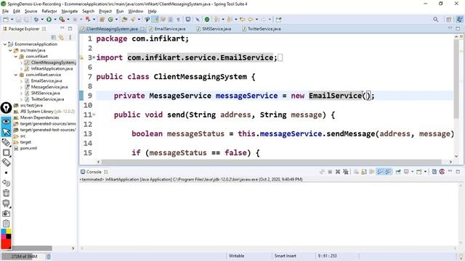465x261 pixels.
Task: Select the epic pen logo icon
Action: coord(6,108)
